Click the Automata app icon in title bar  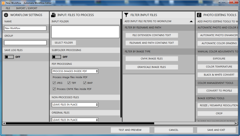pos(3,3)
